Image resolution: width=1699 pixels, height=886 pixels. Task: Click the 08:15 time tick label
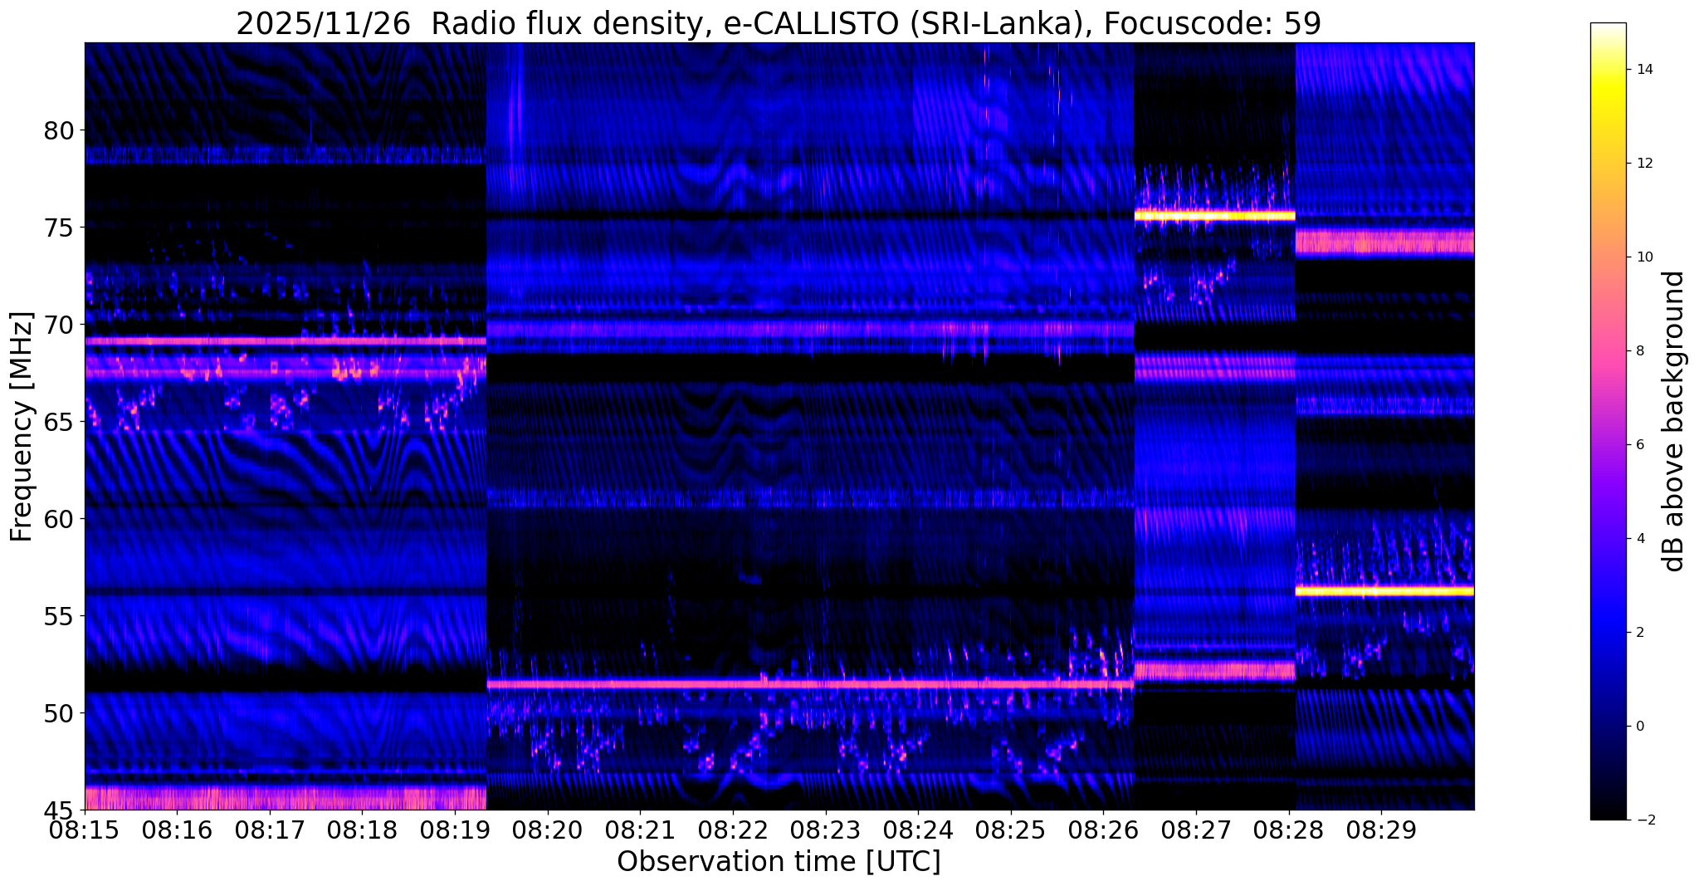(85, 830)
